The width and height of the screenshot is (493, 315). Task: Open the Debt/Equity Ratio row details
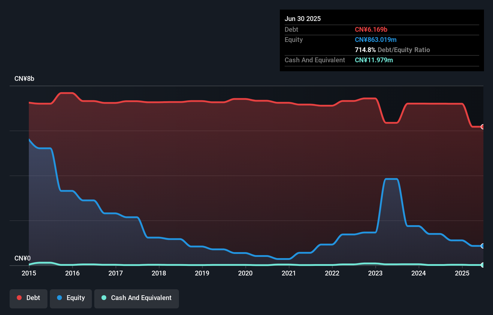tap(392, 50)
